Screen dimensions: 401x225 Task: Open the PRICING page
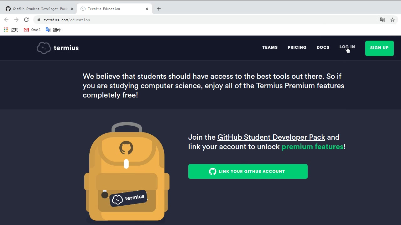[x=297, y=47]
